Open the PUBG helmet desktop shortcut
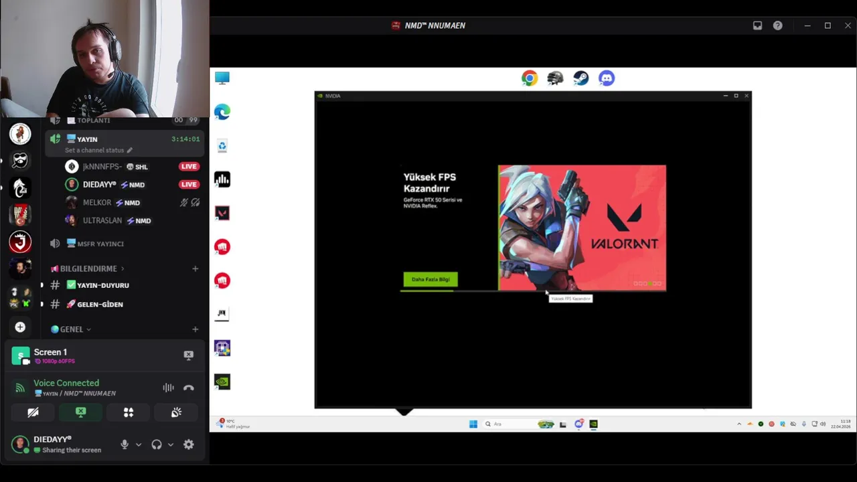This screenshot has height=482, width=857. (555, 78)
